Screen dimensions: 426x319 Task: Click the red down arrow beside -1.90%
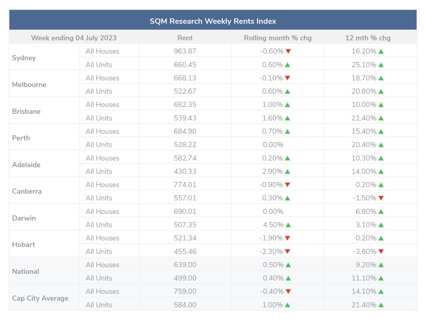pyautogui.click(x=288, y=238)
